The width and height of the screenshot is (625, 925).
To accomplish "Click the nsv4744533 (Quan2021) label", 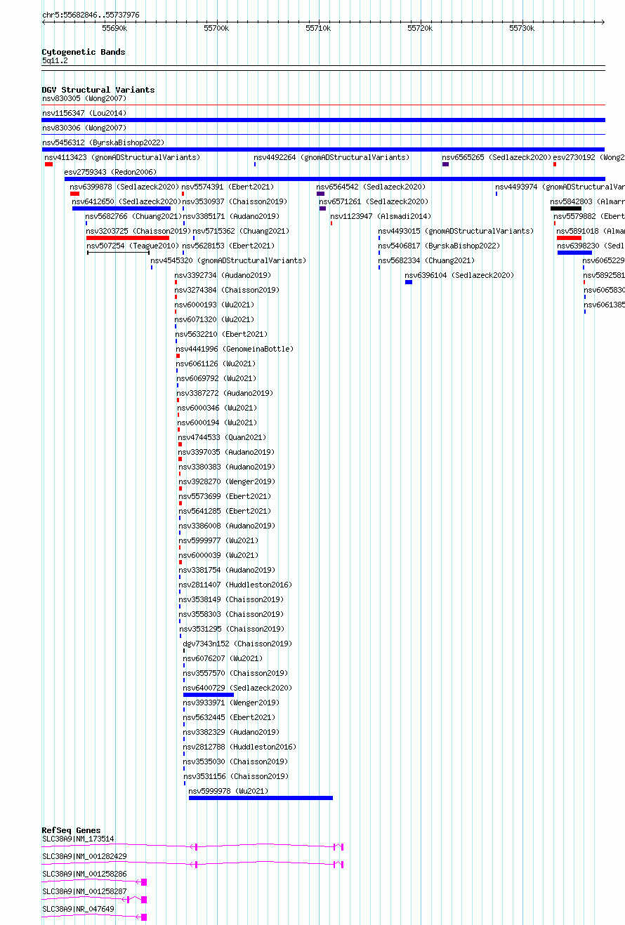I will [x=222, y=437].
